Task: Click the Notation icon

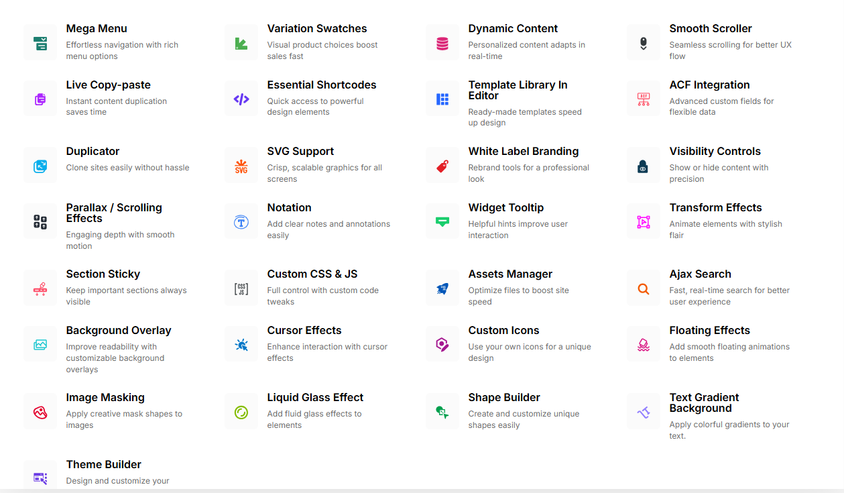Action: 241,222
